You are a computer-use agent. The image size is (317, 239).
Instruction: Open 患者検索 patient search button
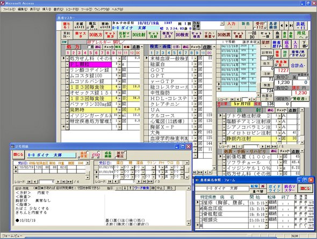click(x=273, y=25)
